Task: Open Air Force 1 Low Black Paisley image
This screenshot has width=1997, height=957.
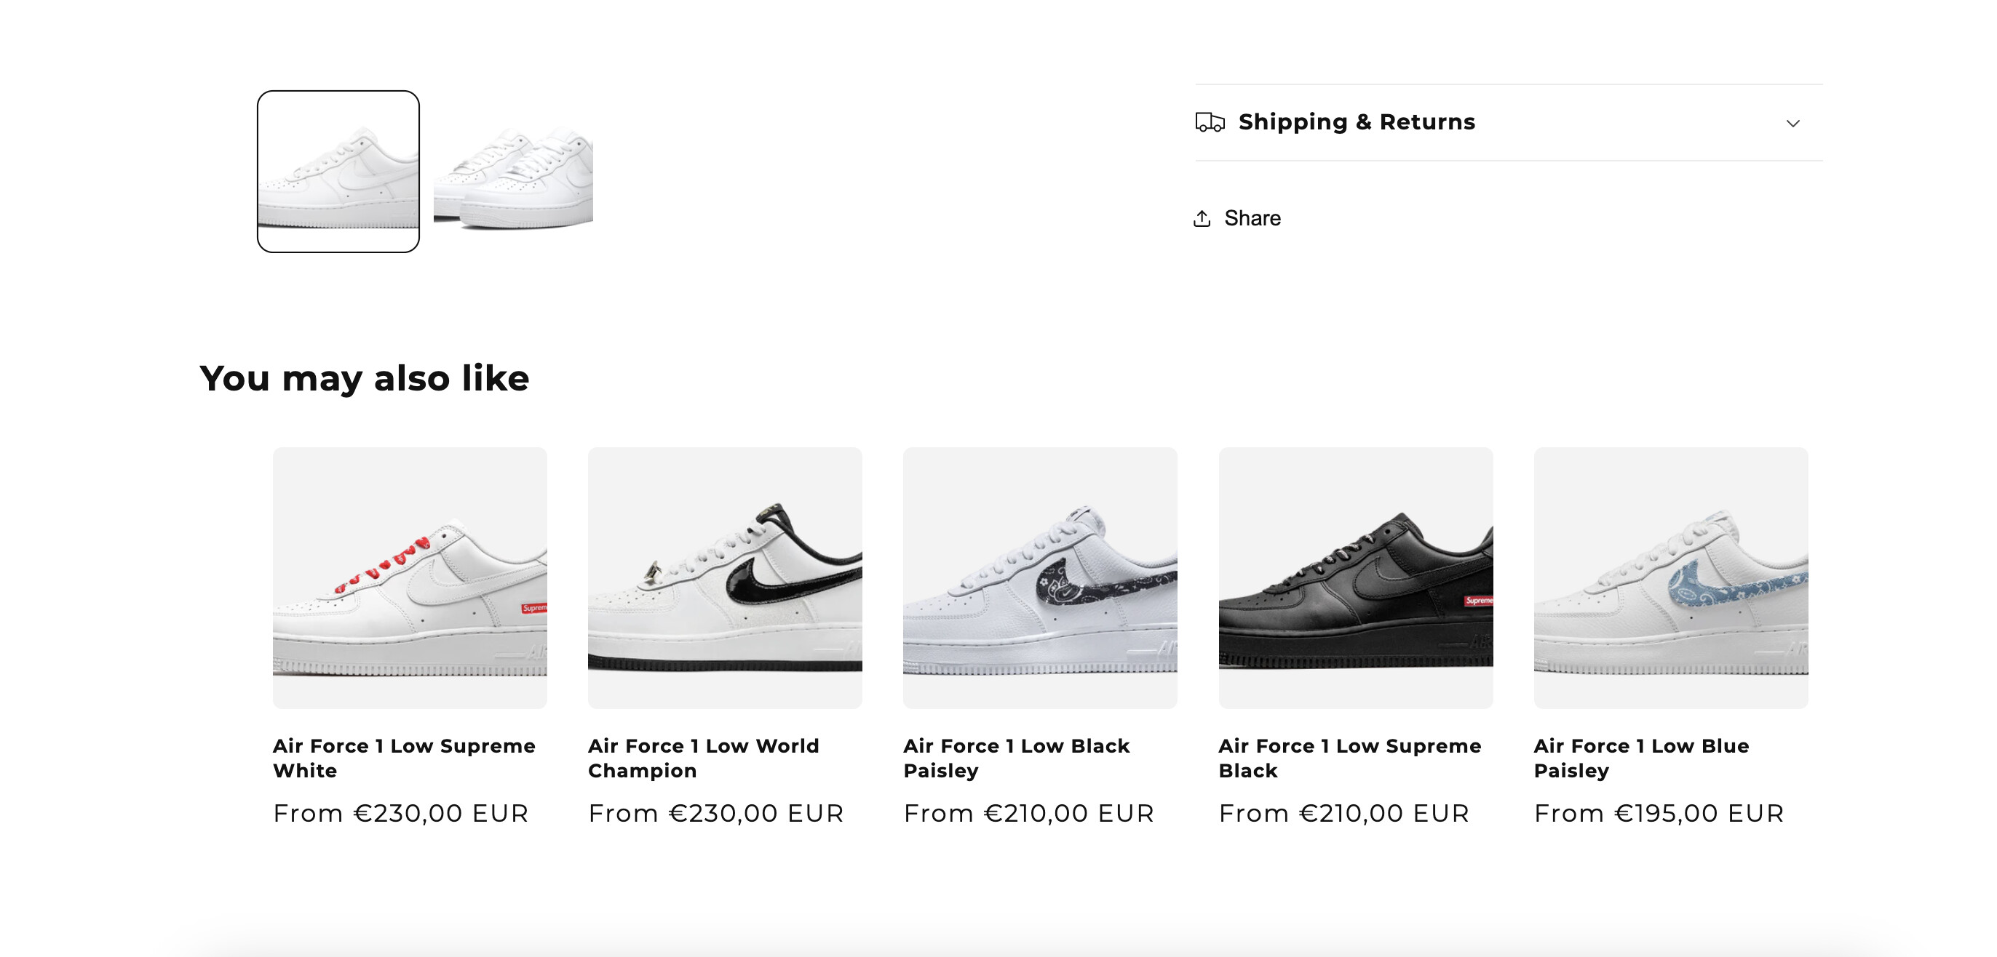Action: 1039,577
